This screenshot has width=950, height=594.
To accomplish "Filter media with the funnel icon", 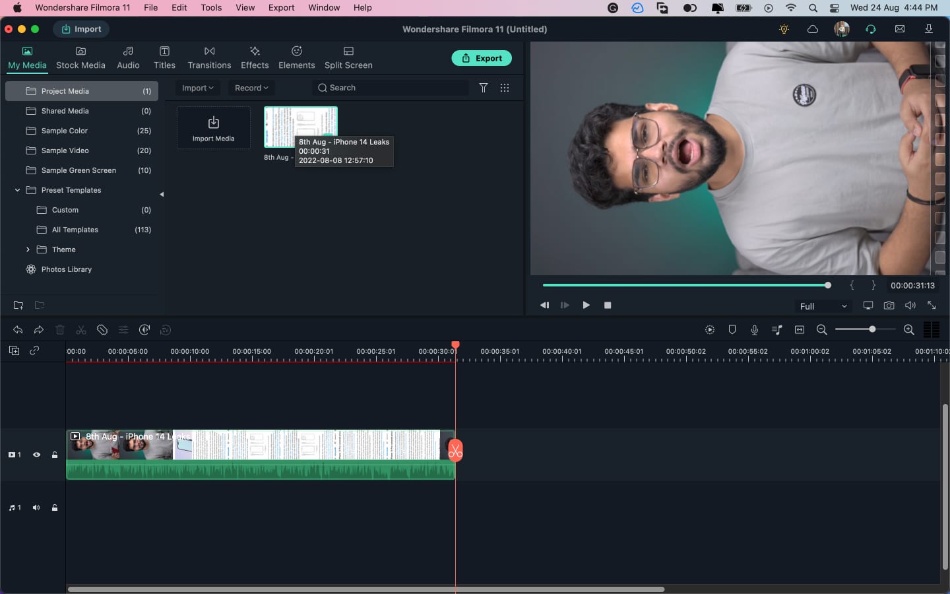I will coord(484,88).
